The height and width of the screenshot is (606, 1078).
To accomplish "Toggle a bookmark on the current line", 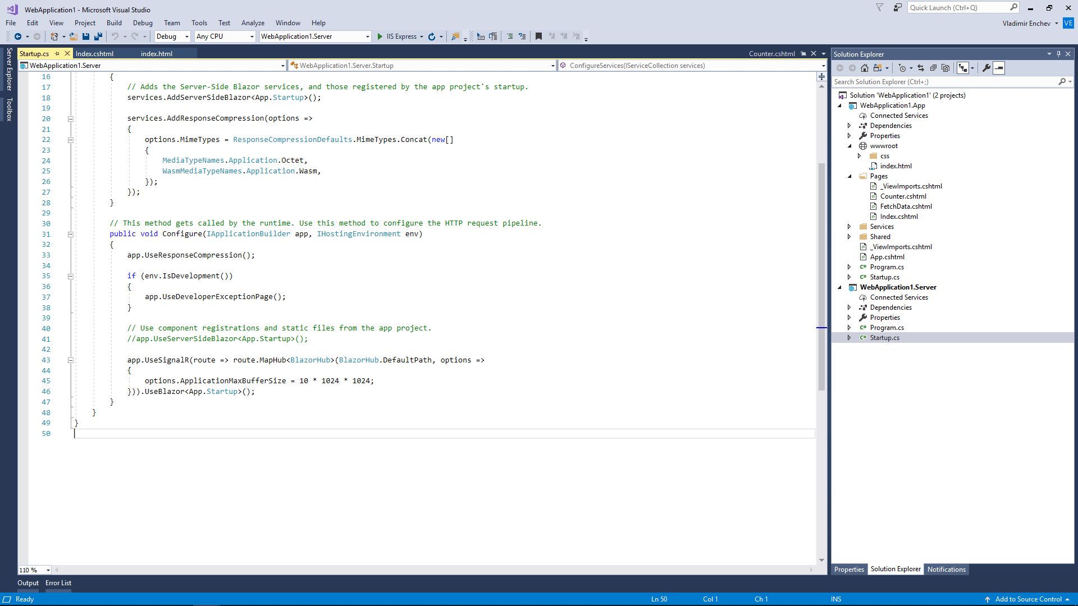I will (x=538, y=36).
